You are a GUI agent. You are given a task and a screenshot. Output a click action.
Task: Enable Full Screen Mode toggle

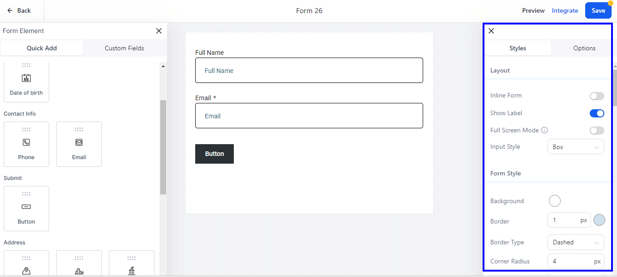[597, 131]
